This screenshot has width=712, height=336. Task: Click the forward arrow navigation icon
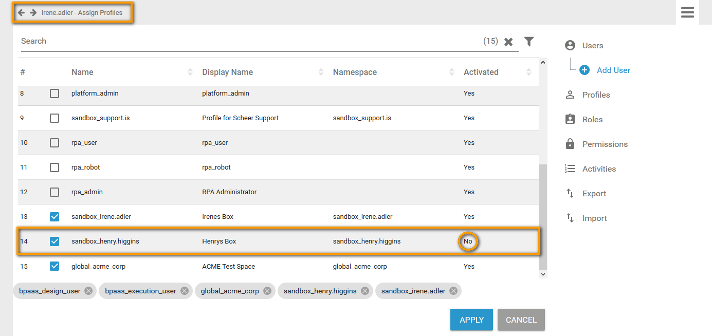coord(33,12)
